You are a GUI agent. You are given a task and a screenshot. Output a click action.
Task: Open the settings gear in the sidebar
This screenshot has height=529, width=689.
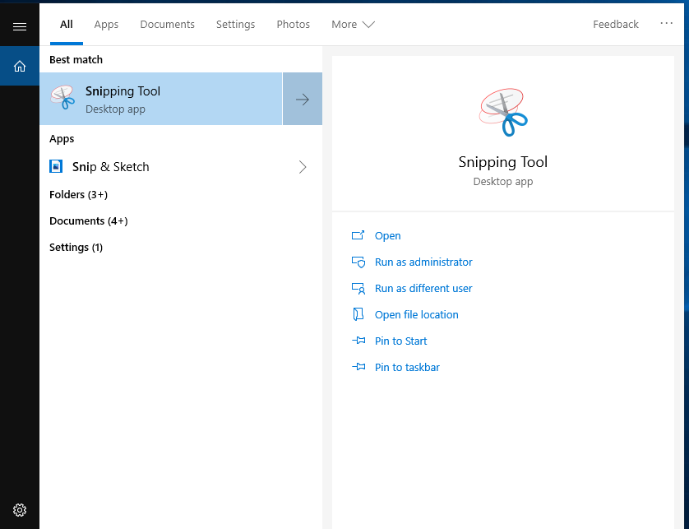[x=20, y=509]
